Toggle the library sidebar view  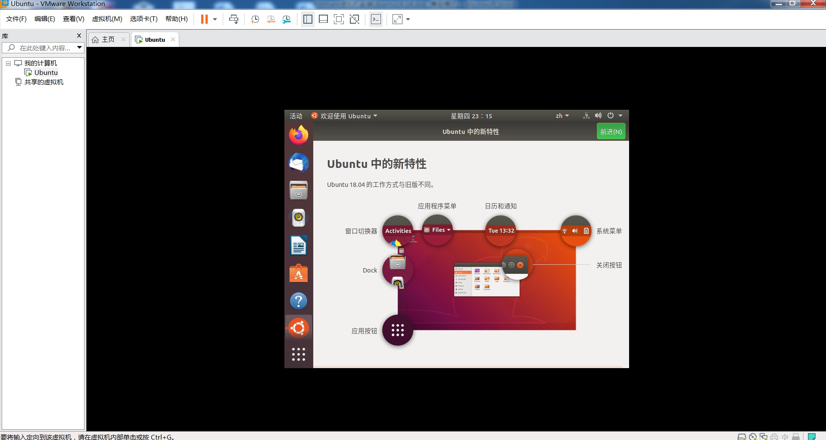pos(308,19)
